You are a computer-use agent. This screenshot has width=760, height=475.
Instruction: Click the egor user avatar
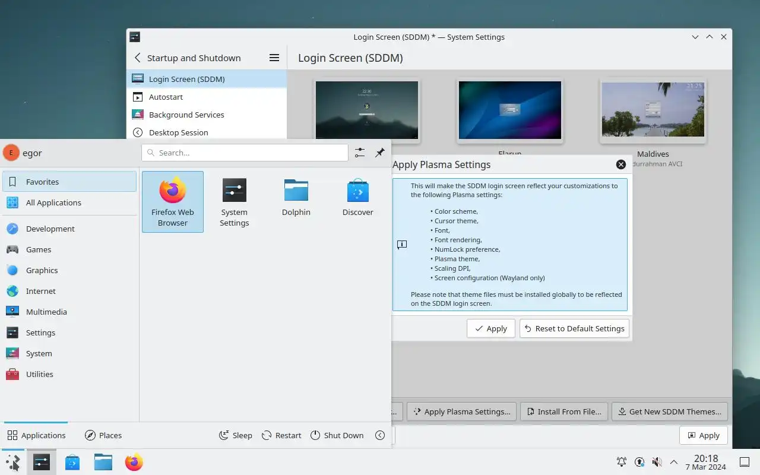point(11,153)
